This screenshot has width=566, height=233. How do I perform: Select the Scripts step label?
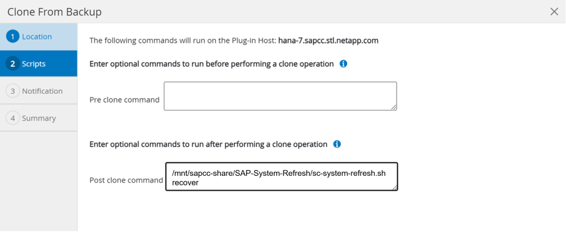tap(34, 64)
